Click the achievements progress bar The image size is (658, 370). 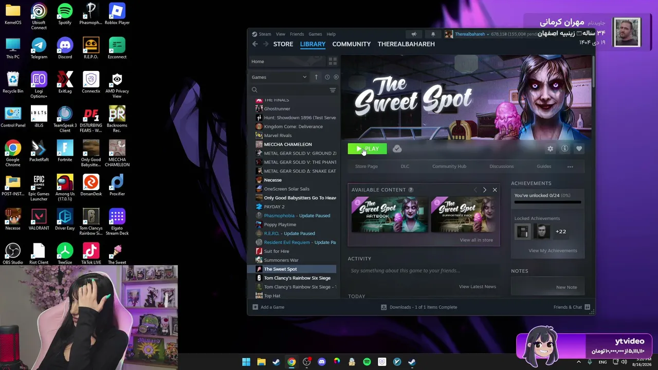click(x=548, y=202)
